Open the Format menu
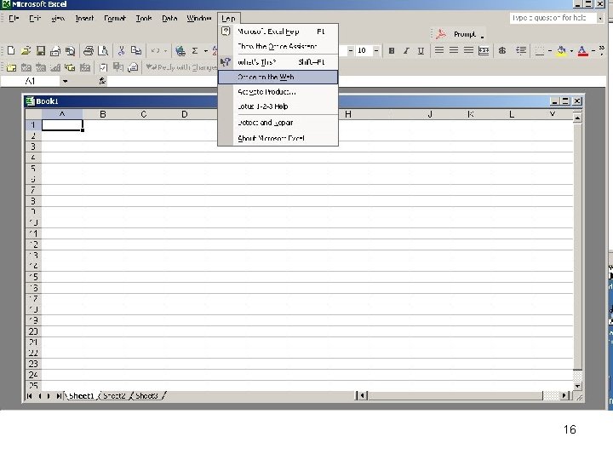This screenshot has height=460, width=613. tap(115, 18)
